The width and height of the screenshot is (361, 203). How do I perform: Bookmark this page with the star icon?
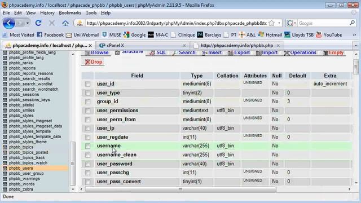tap(272, 23)
